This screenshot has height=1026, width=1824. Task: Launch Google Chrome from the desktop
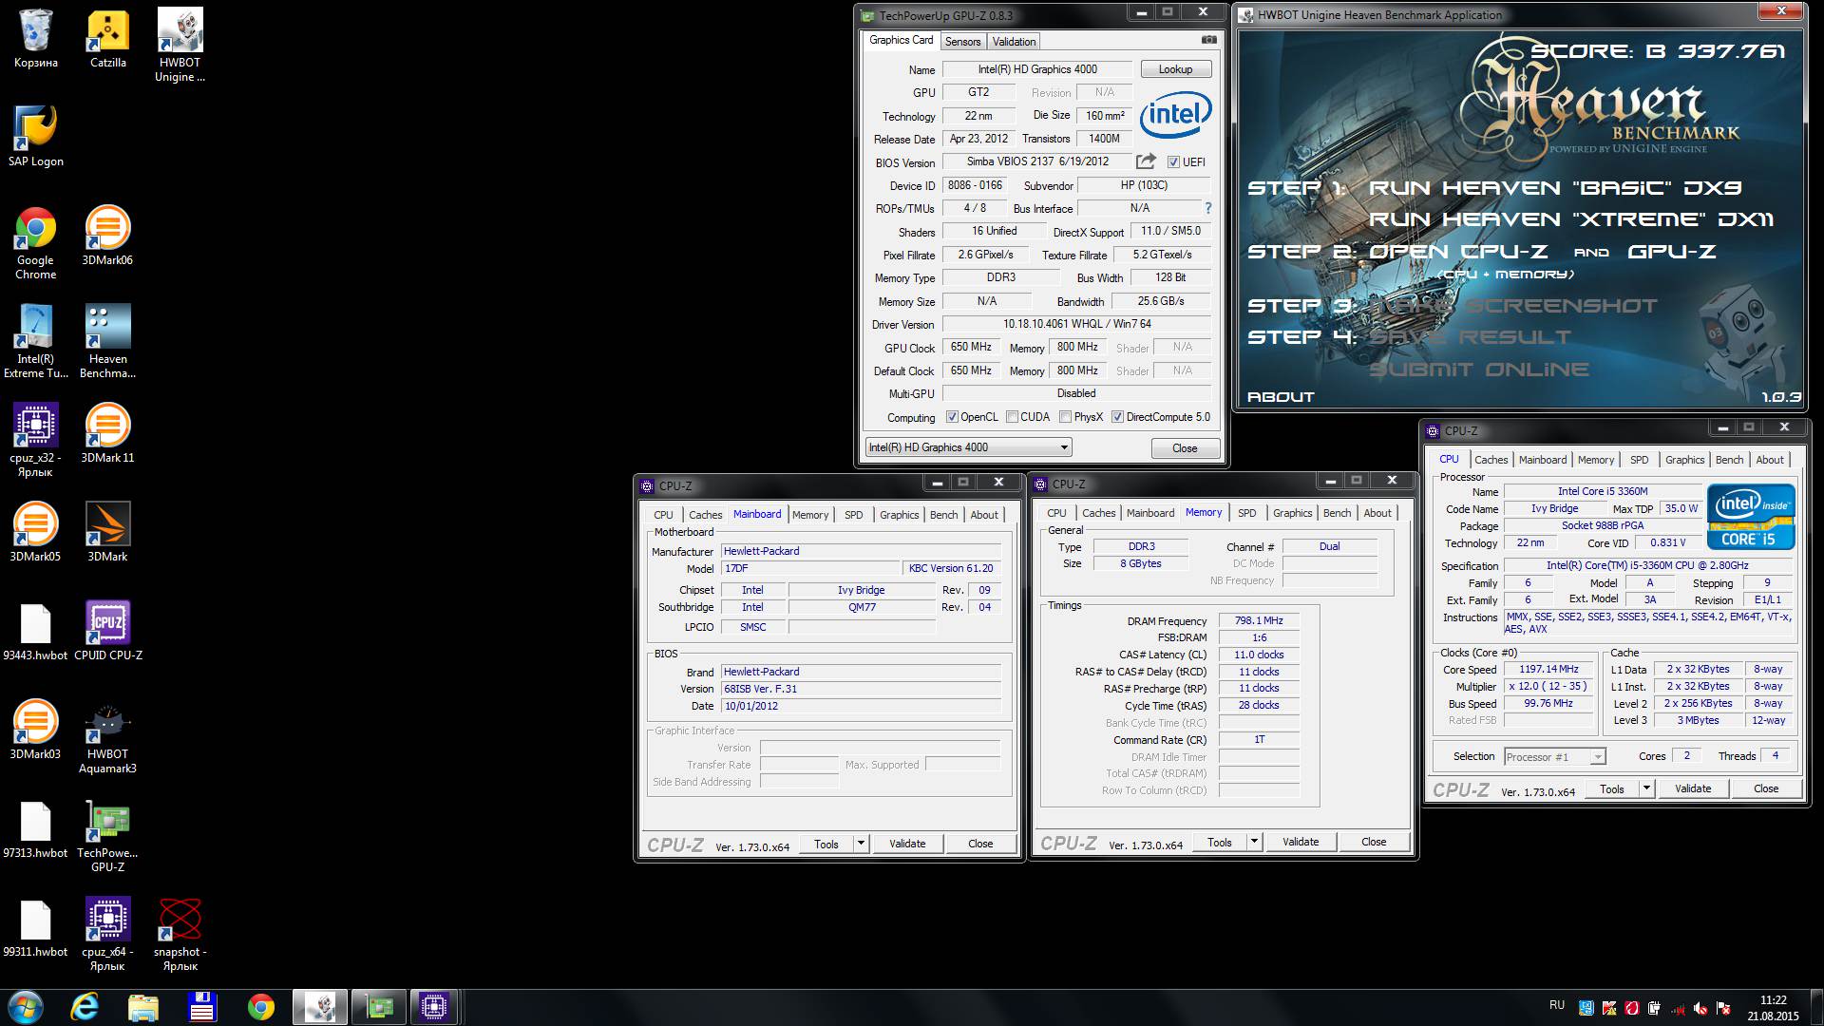(36, 243)
